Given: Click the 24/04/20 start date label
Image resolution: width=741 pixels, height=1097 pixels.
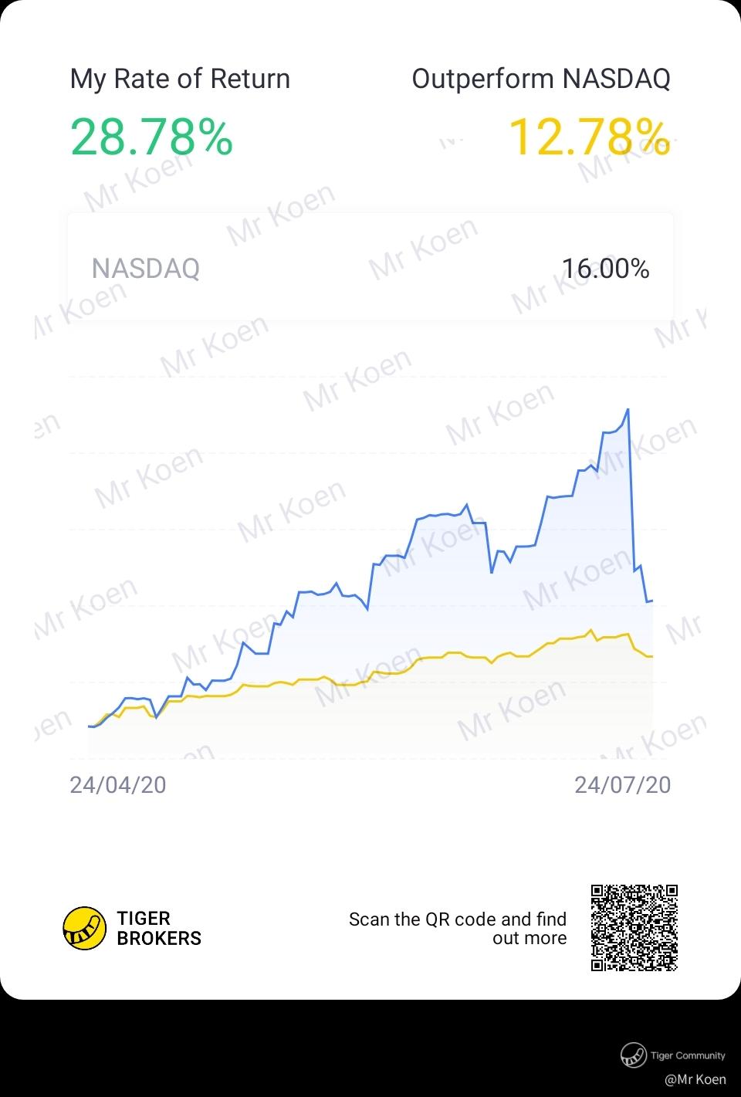Looking at the screenshot, I should [x=117, y=784].
